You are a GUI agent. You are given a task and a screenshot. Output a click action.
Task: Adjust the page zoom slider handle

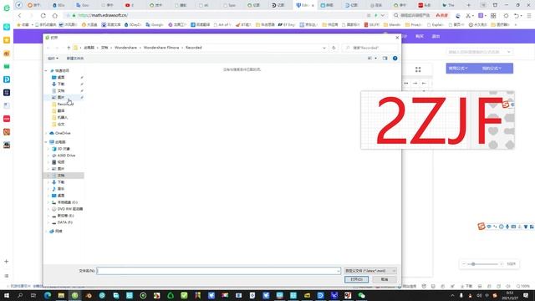pos(473,264)
